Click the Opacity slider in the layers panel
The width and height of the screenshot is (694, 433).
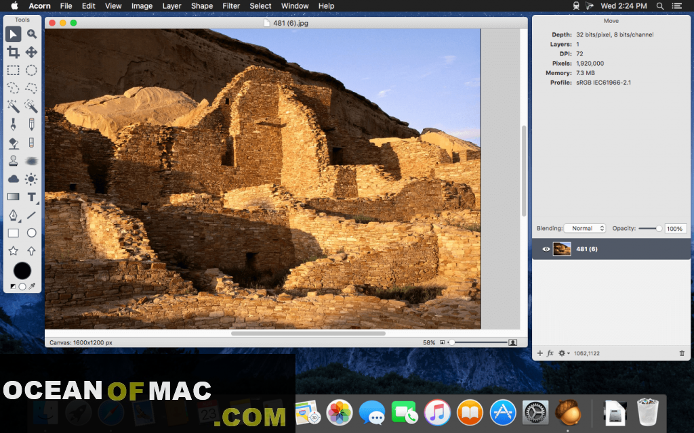[x=650, y=229]
